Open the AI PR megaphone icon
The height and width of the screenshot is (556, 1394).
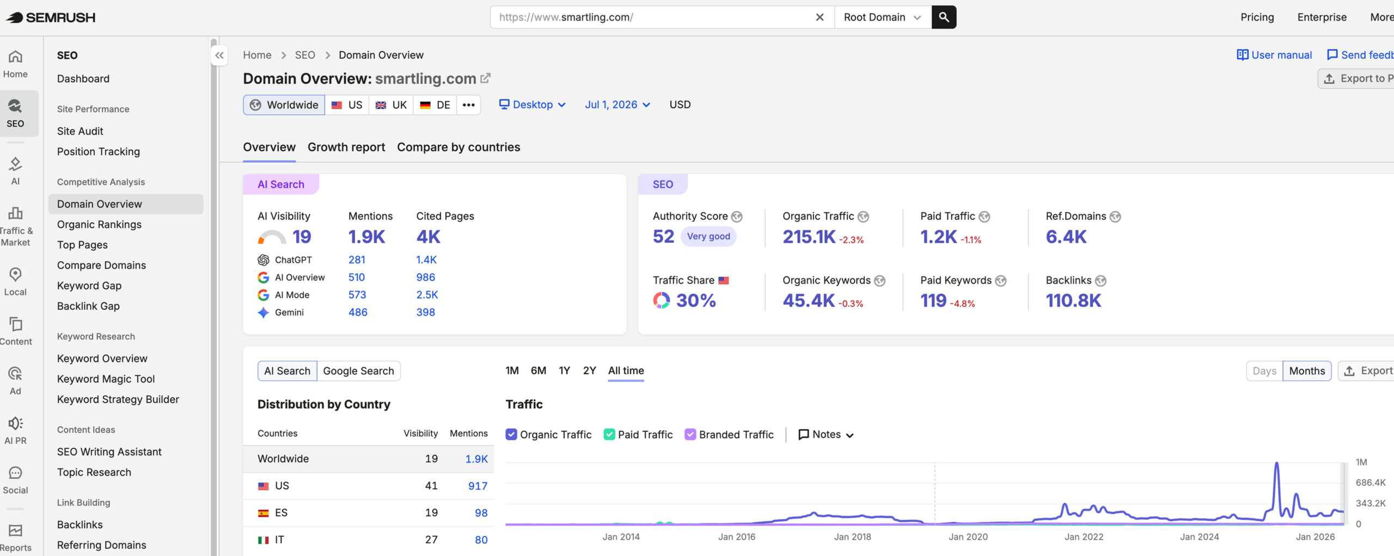(x=15, y=423)
